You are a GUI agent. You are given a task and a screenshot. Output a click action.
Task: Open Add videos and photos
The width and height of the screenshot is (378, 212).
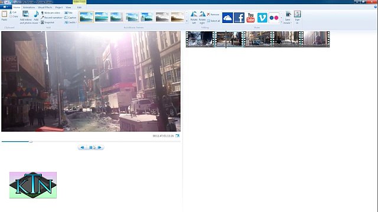(25, 17)
